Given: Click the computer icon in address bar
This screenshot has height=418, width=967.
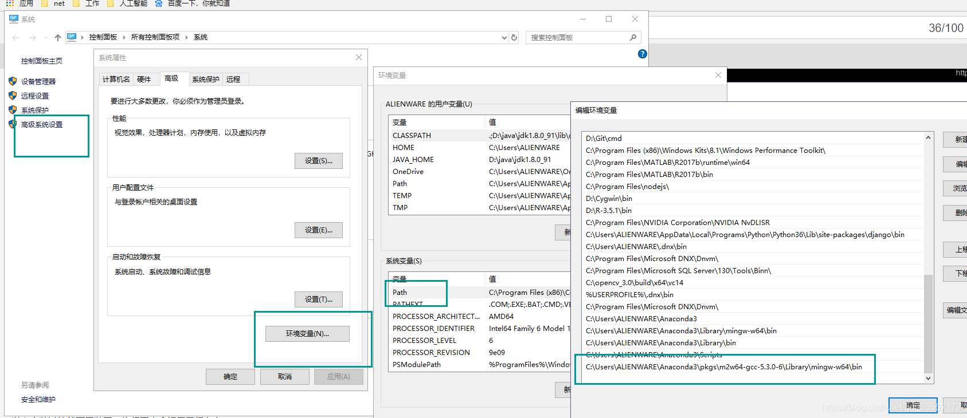Looking at the screenshot, I should pos(72,37).
